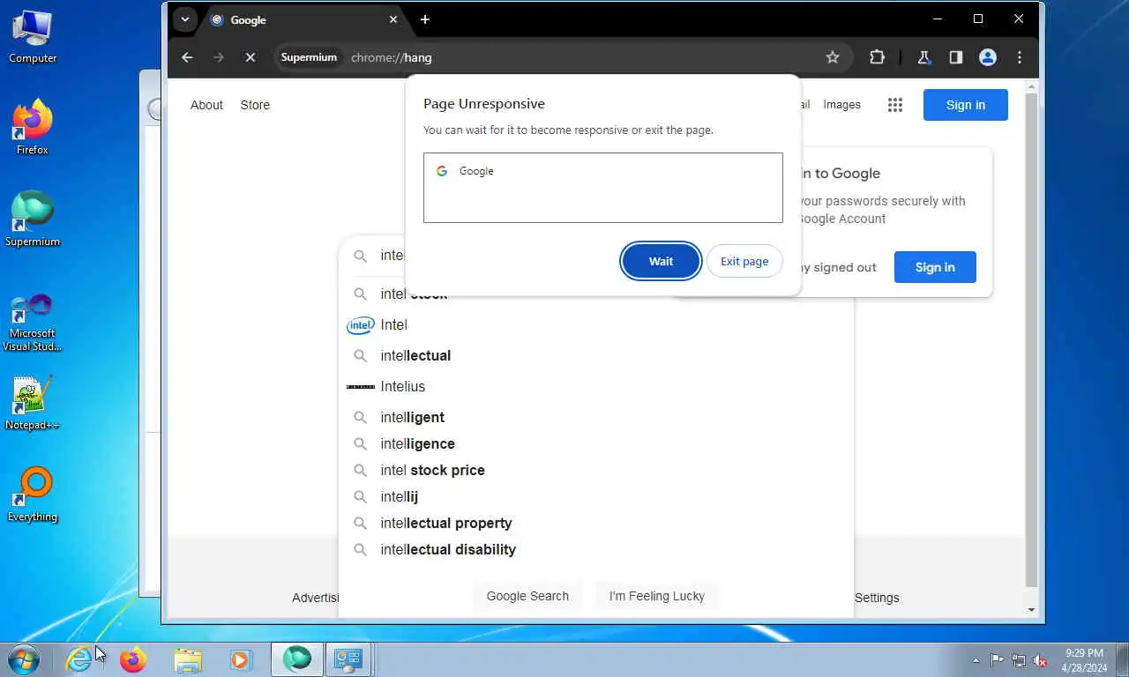Select the Google entry in the unresponsive page list

[x=602, y=171]
